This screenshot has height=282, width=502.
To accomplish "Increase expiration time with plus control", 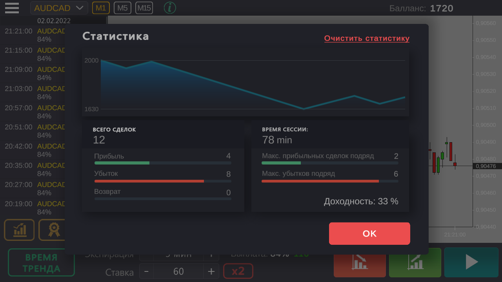I will 212,254.
